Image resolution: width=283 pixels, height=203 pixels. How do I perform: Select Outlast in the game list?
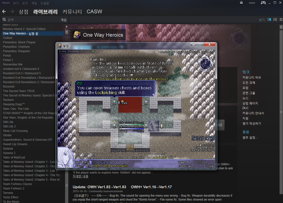click(x=8, y=38)
